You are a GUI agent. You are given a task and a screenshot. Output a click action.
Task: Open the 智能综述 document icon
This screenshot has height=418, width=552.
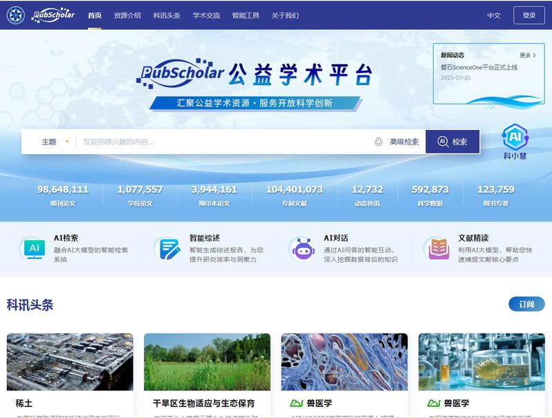tap(167, 249)
